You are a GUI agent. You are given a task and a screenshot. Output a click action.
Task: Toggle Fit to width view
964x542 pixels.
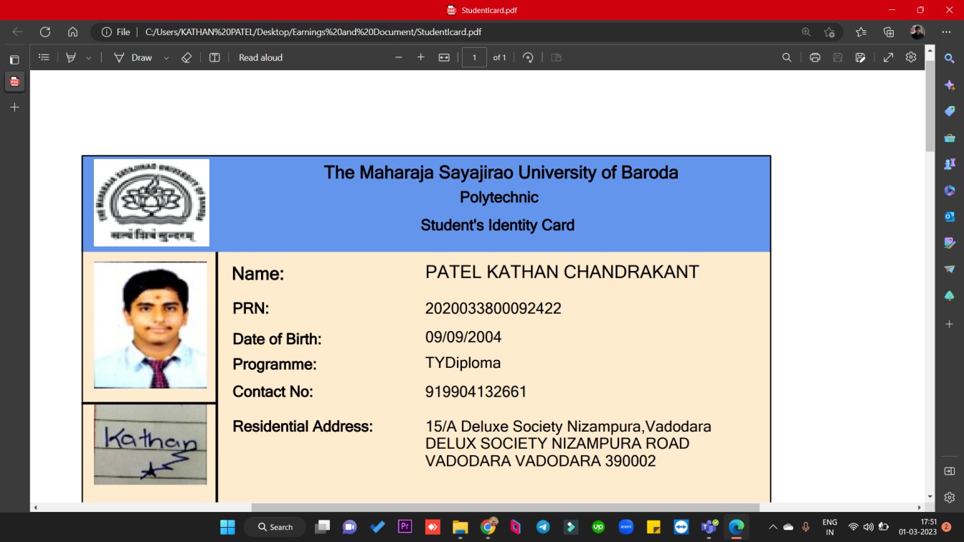tap(444, 57)
